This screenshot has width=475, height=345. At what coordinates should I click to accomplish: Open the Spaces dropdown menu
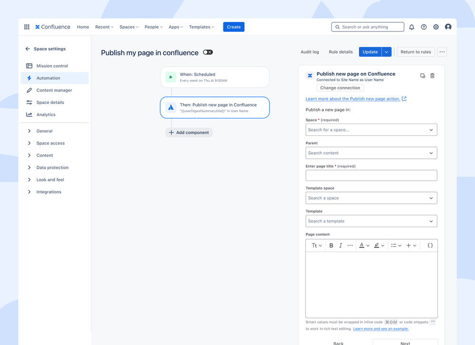coord(129,27)
